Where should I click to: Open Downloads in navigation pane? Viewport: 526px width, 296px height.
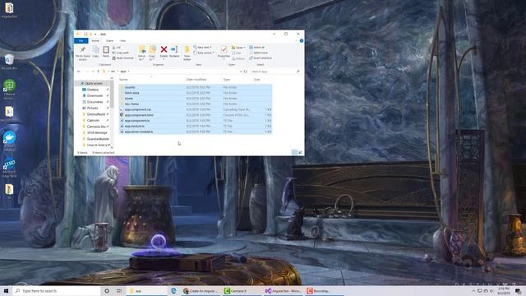[x=95, y=95]
